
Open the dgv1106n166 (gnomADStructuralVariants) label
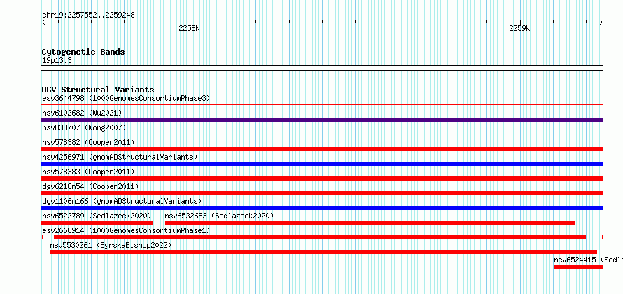(x=122, y=201)
